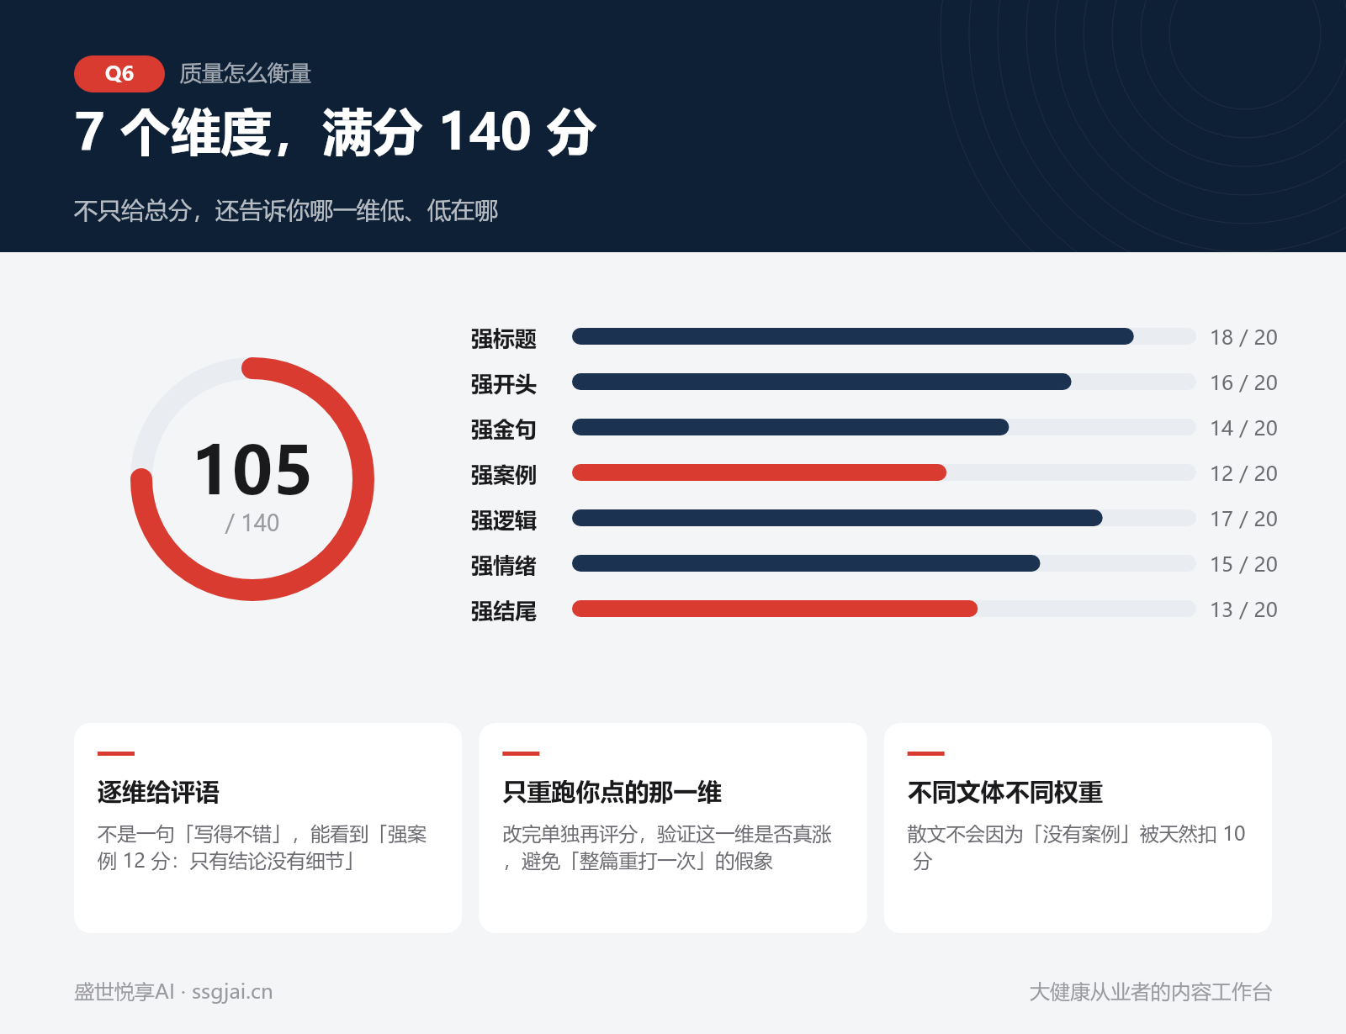The height and width of the screenshot is (1034, 1346).
Task: Select the 强逻辑 dimension label
Action: pos(504,520)
